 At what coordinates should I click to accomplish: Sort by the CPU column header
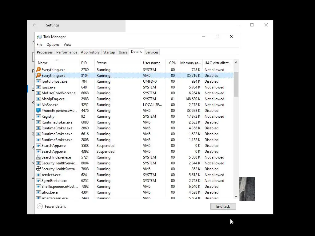point(172,63)
